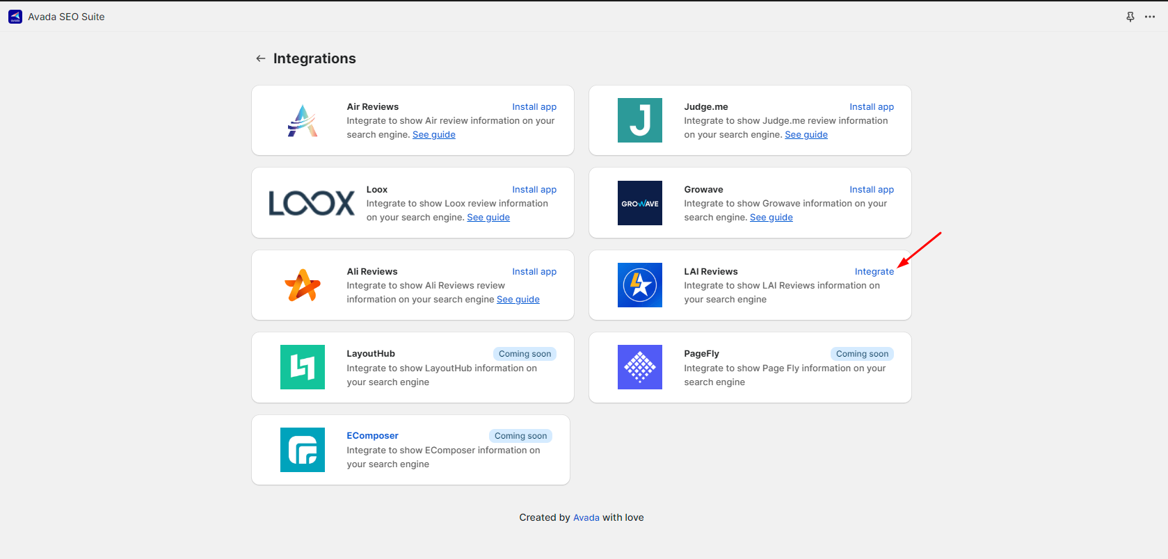Click the LayoutHub description text
1168x559 pixels.
pos(442,375)
